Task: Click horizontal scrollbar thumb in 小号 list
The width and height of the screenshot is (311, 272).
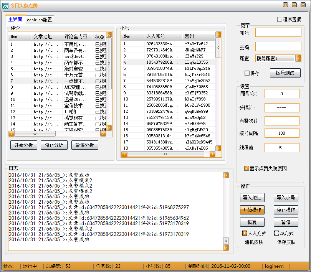Action: pos(165,154)
